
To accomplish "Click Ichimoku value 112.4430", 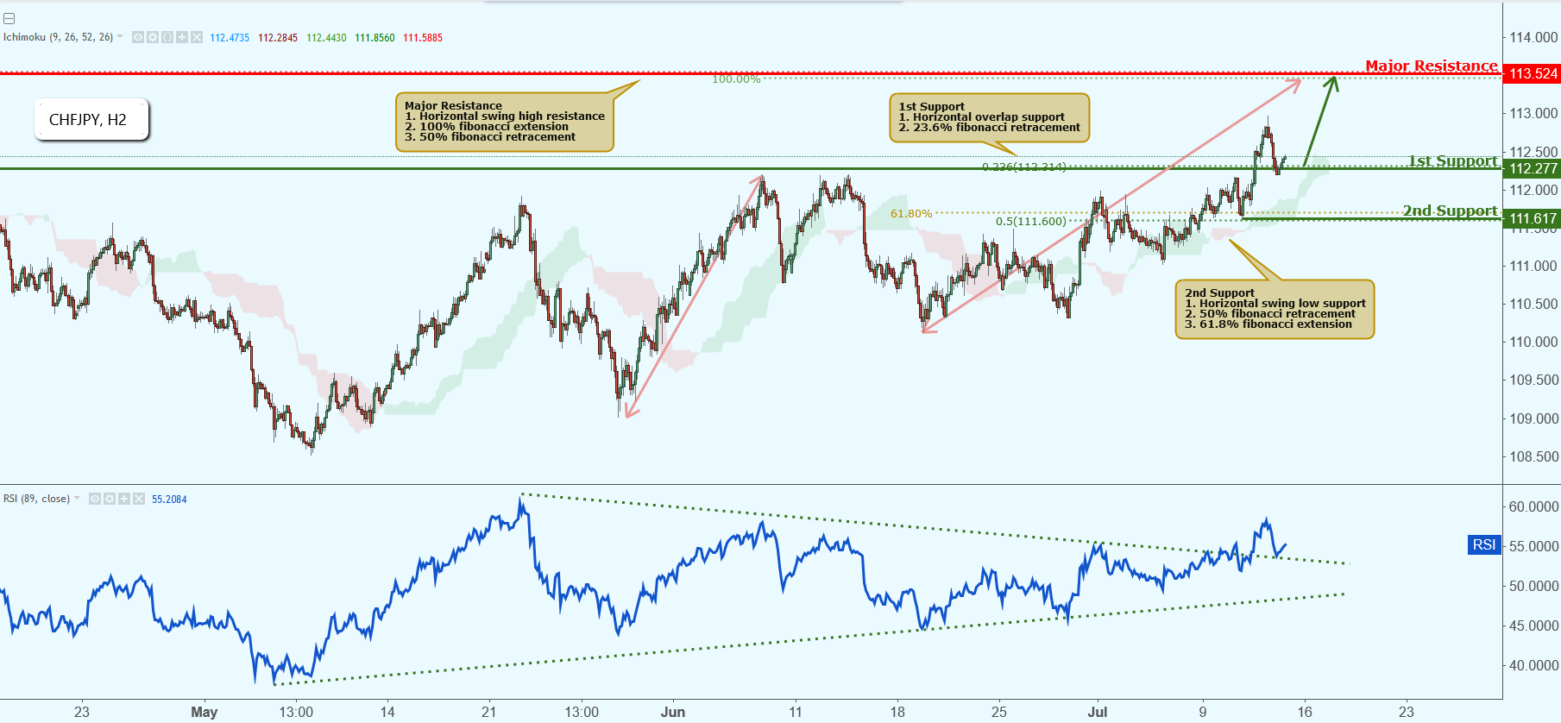I will (x=326, y=38).
